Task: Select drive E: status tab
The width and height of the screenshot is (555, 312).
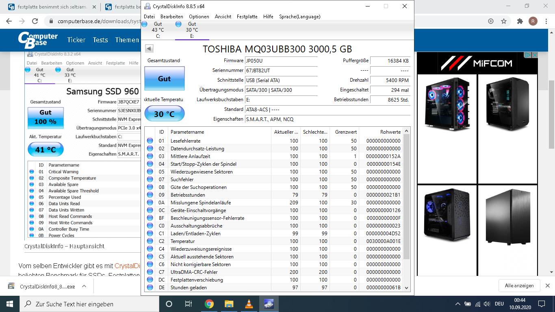Action: pyautogui.click(x=192, y=30)
